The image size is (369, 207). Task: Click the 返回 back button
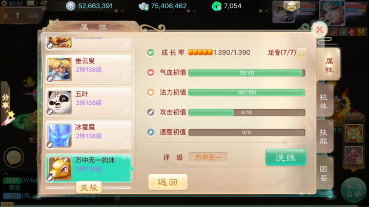168,182
